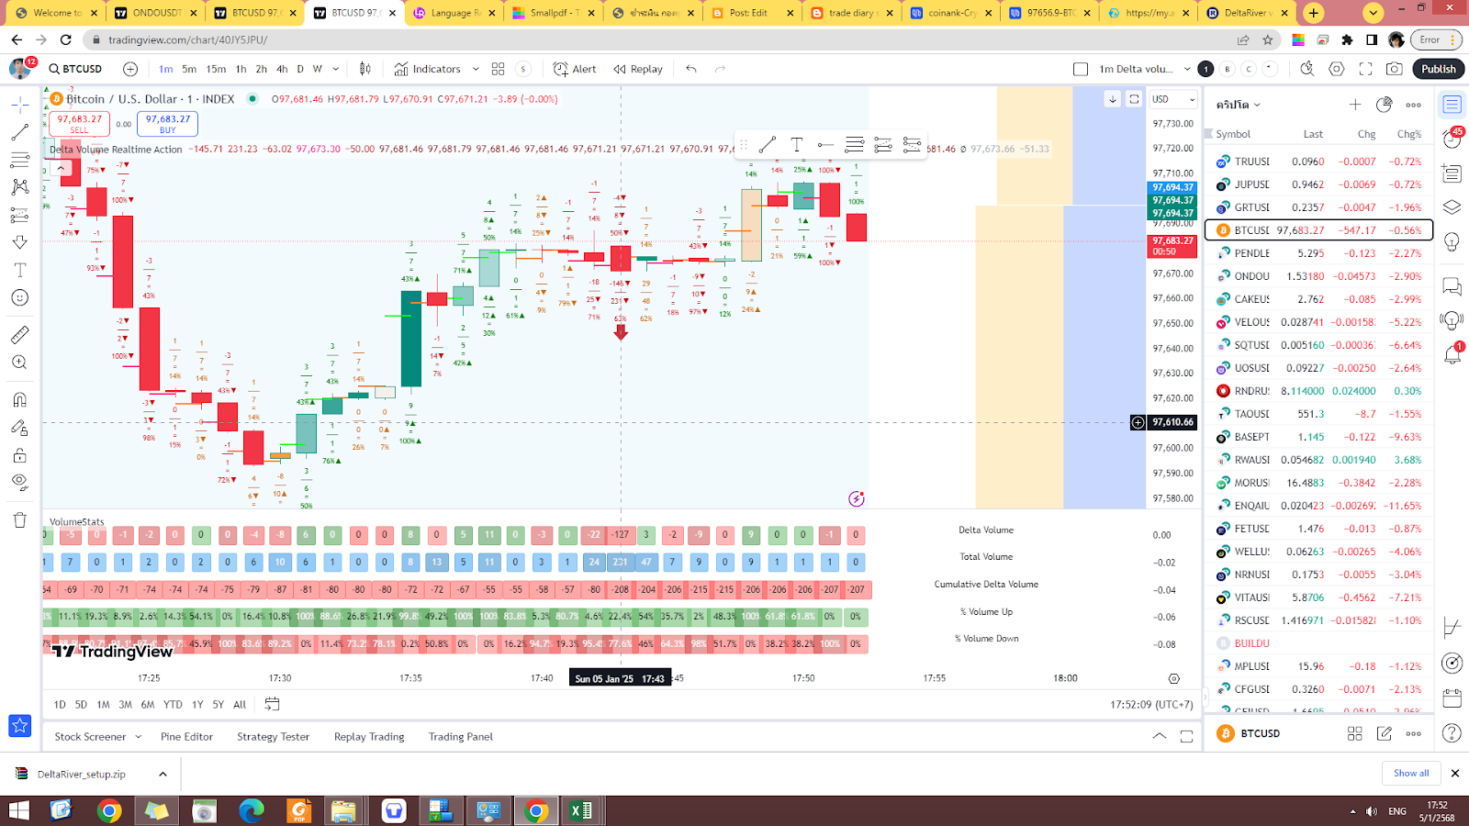Open the chat speech bubble panel
The height and width of the screenshot is (826, 1469).
click(1452, 287)
